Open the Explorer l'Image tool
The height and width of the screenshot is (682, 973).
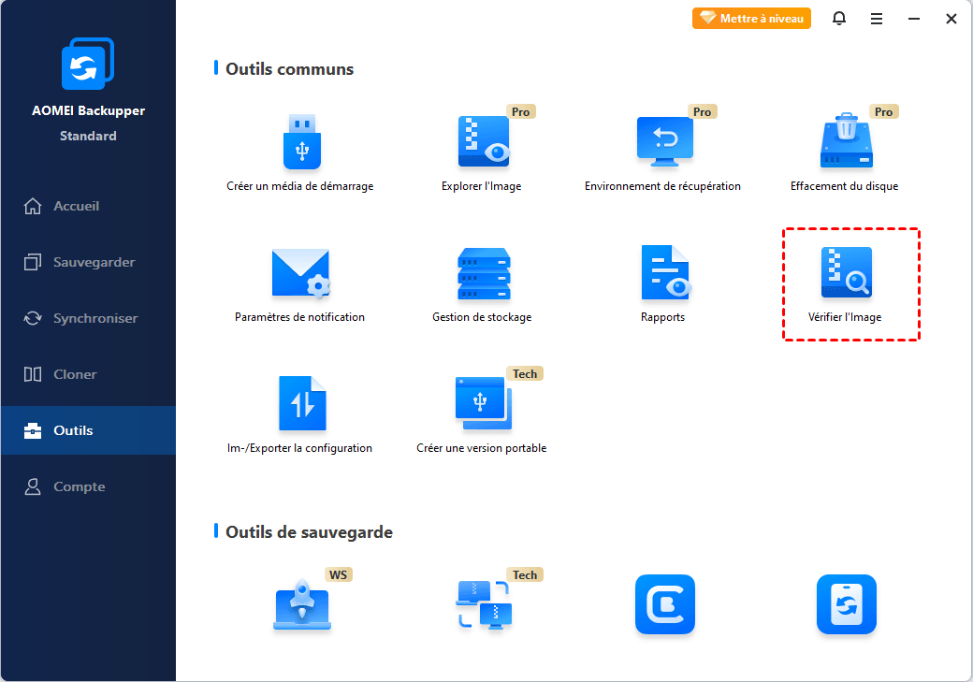click(x=482, y=152)
